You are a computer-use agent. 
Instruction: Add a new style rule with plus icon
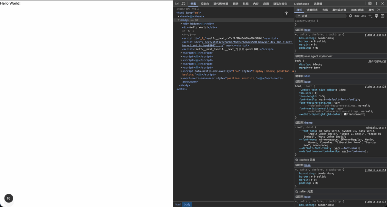tap(370, 16)
